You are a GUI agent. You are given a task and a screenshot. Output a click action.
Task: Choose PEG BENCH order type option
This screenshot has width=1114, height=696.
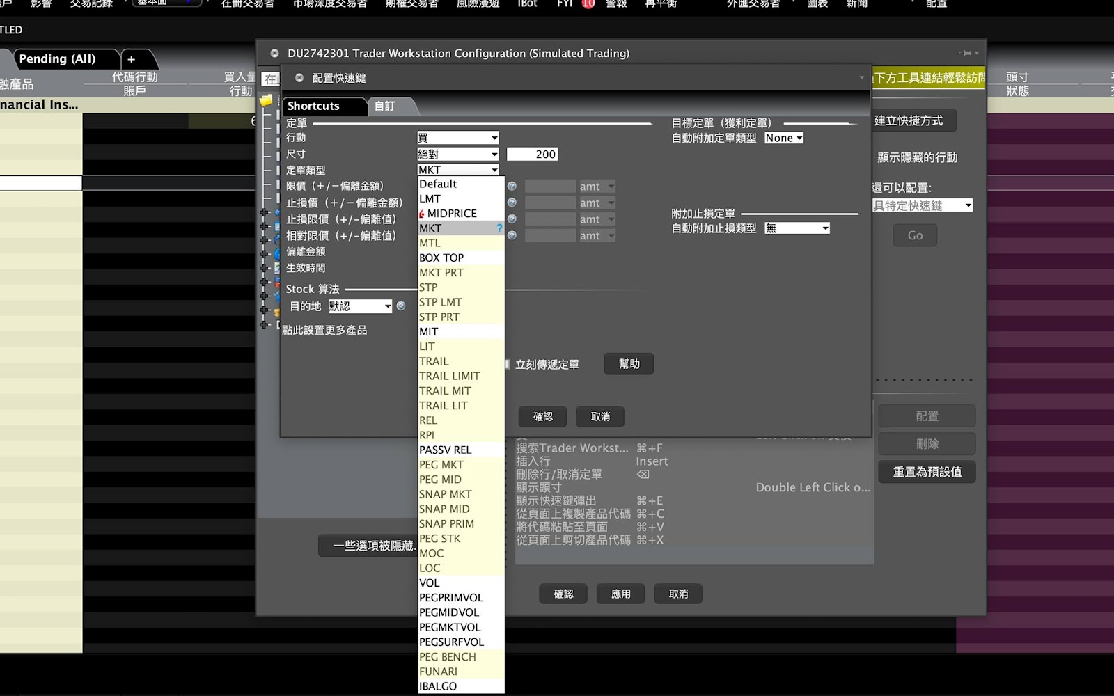pos(460,657)
